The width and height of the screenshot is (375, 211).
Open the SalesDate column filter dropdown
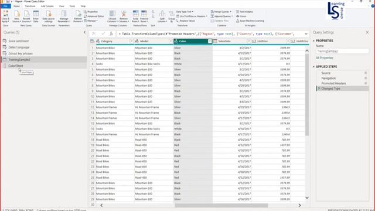tap(248, 42)
